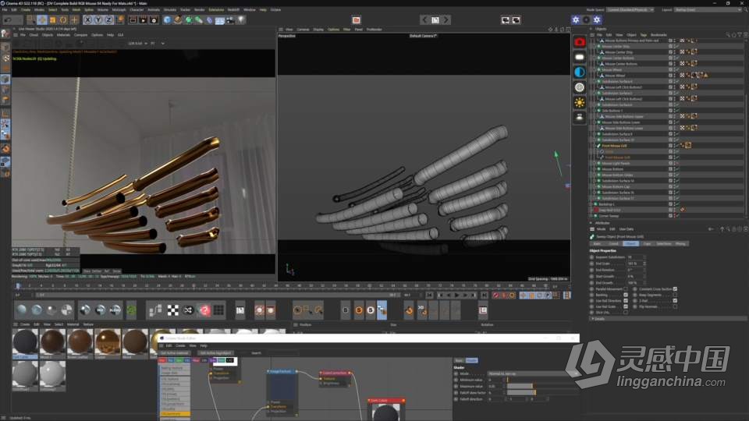Click the Play forward button on timeline
749x421 pixels.
[456, 295]
